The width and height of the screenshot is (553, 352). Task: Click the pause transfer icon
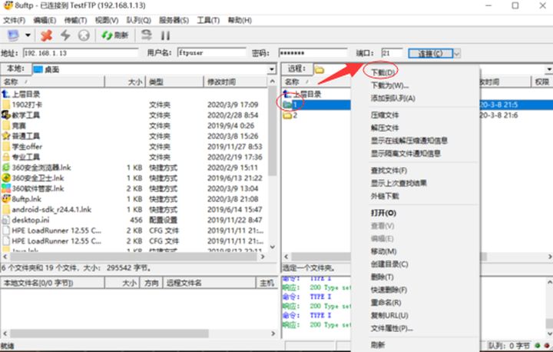click(x=164, y=35)
